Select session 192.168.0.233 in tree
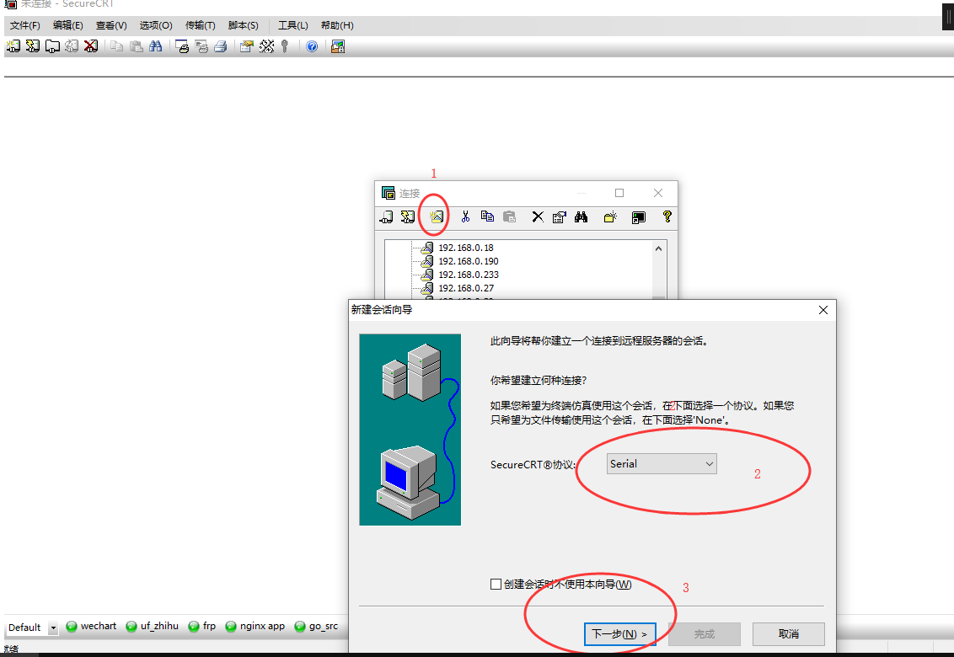954x657 pixels. pos(469,275)
